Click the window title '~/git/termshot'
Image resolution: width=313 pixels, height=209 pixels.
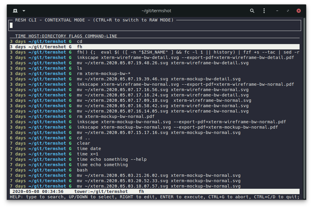pyautogui.click(x=156, y=11)
